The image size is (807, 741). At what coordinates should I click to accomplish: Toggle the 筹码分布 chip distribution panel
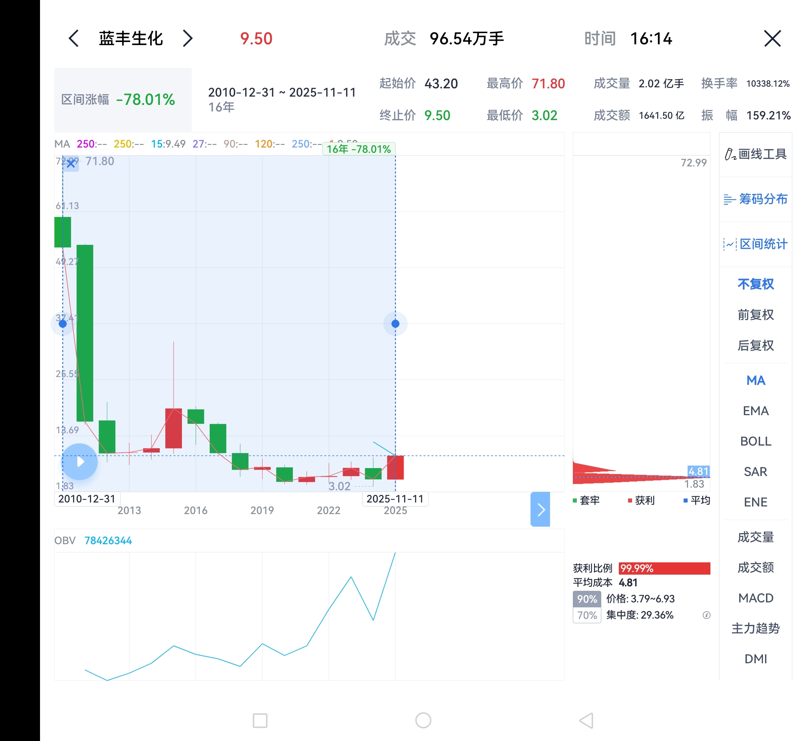pyautogui.click(x=755, y=199)
